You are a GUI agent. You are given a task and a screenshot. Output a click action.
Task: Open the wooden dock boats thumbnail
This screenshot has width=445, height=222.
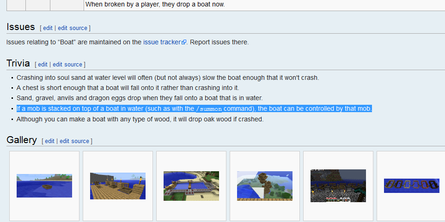coord(118,186)
